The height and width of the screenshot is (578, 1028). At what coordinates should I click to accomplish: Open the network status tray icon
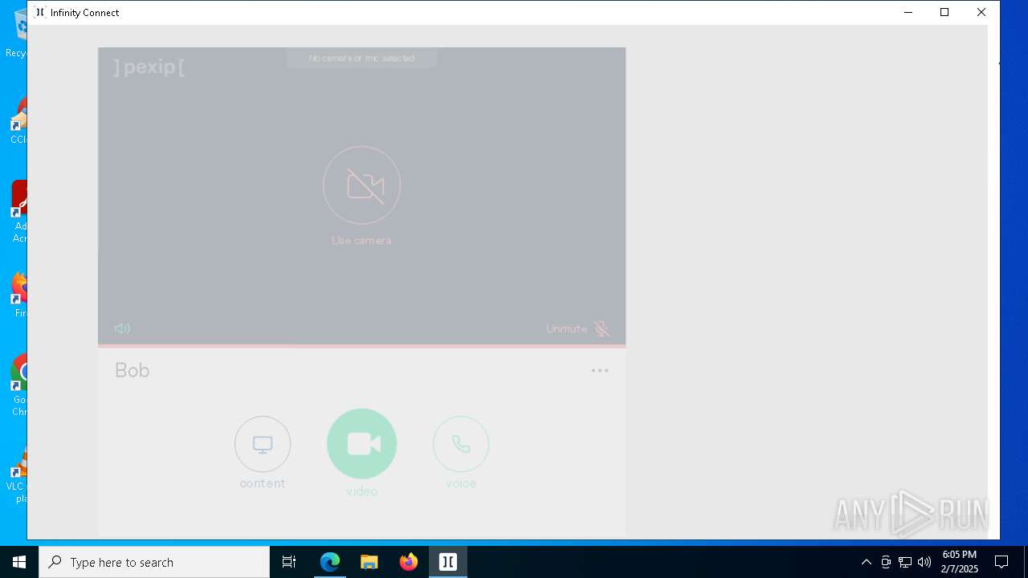click(x=905, y=562)
